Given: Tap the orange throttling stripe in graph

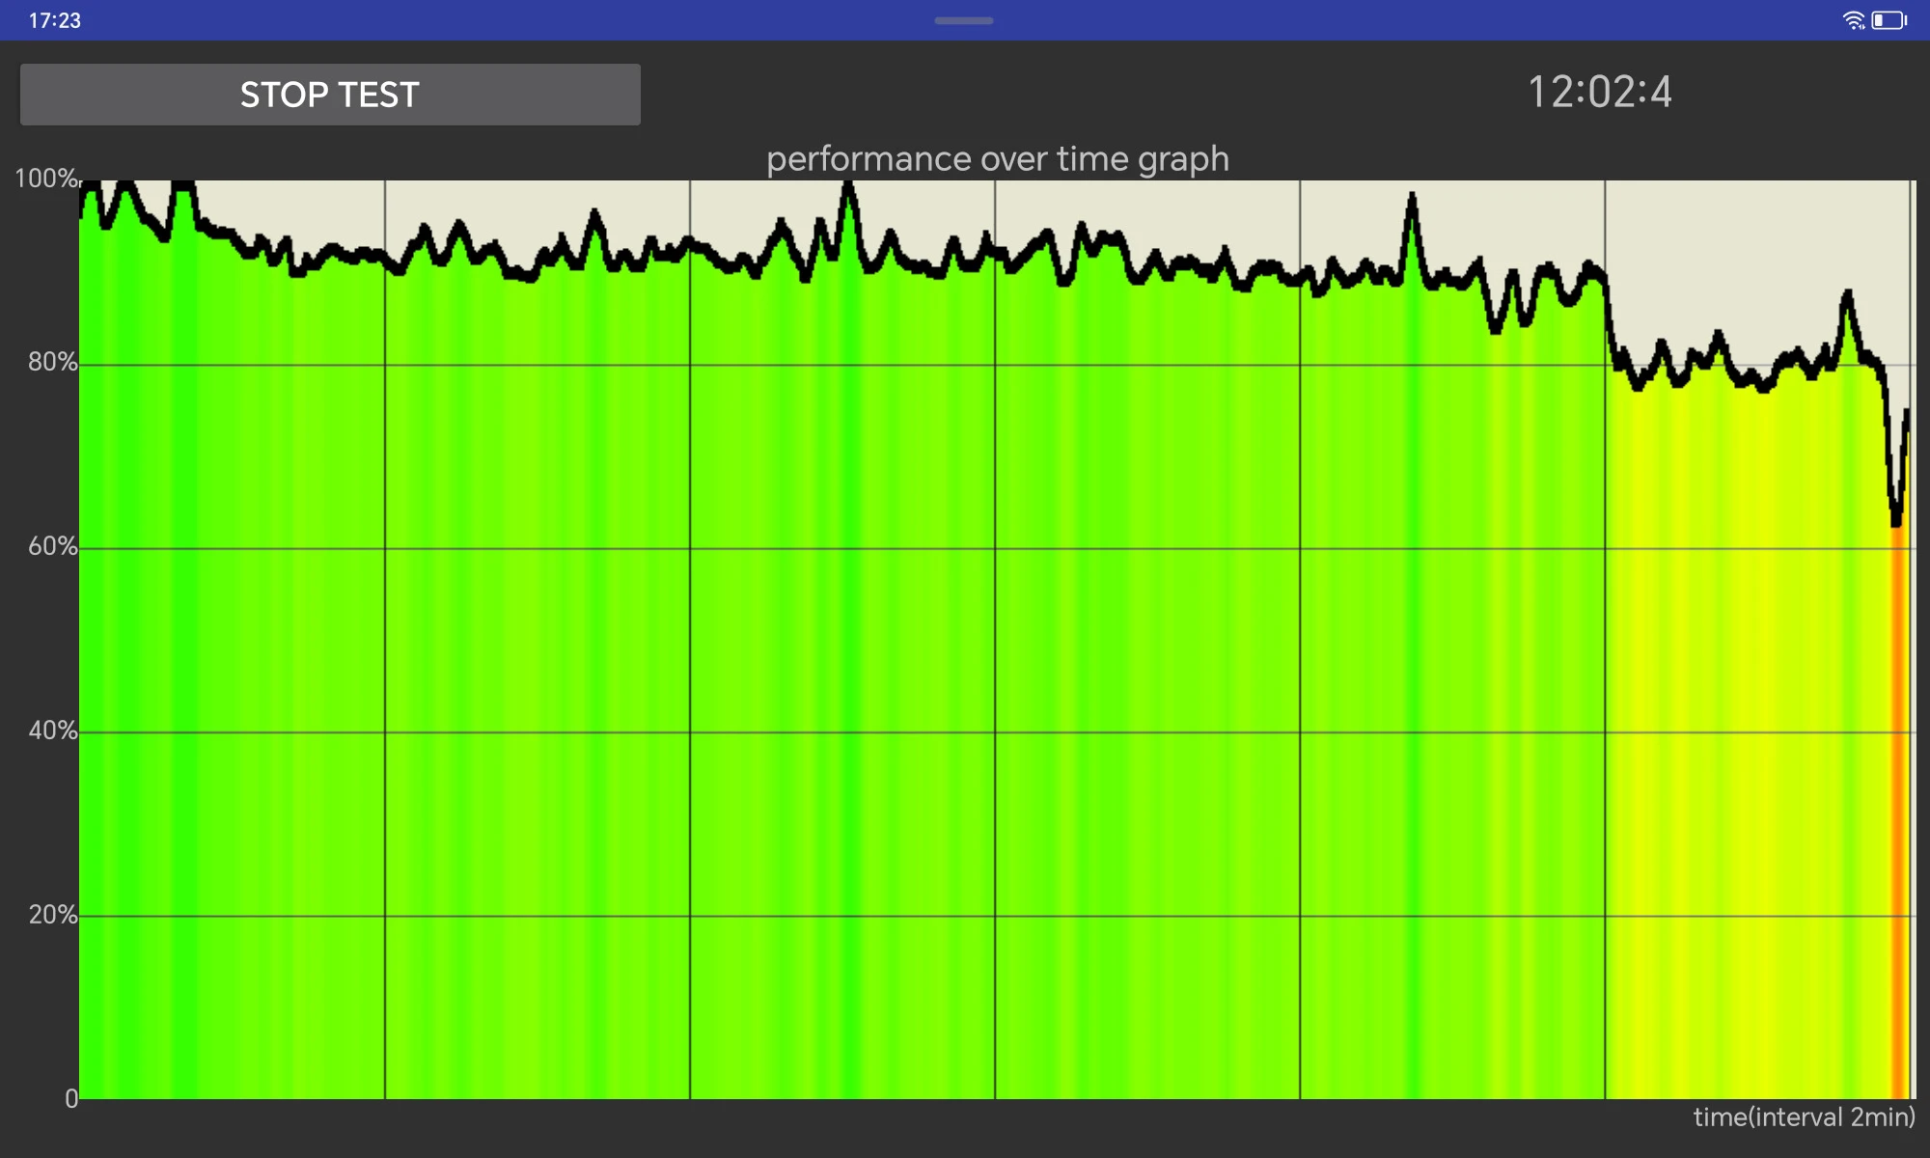Looking at the screenshot, I should (1899, 811).
